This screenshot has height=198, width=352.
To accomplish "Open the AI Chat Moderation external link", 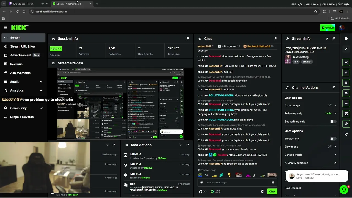I will coord(335,163).
